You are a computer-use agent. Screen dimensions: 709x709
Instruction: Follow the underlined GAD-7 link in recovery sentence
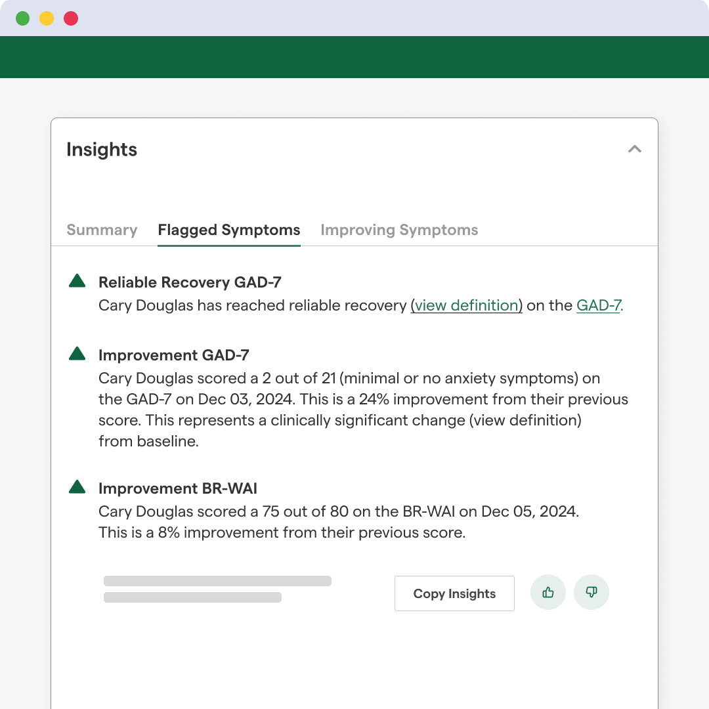598,305
